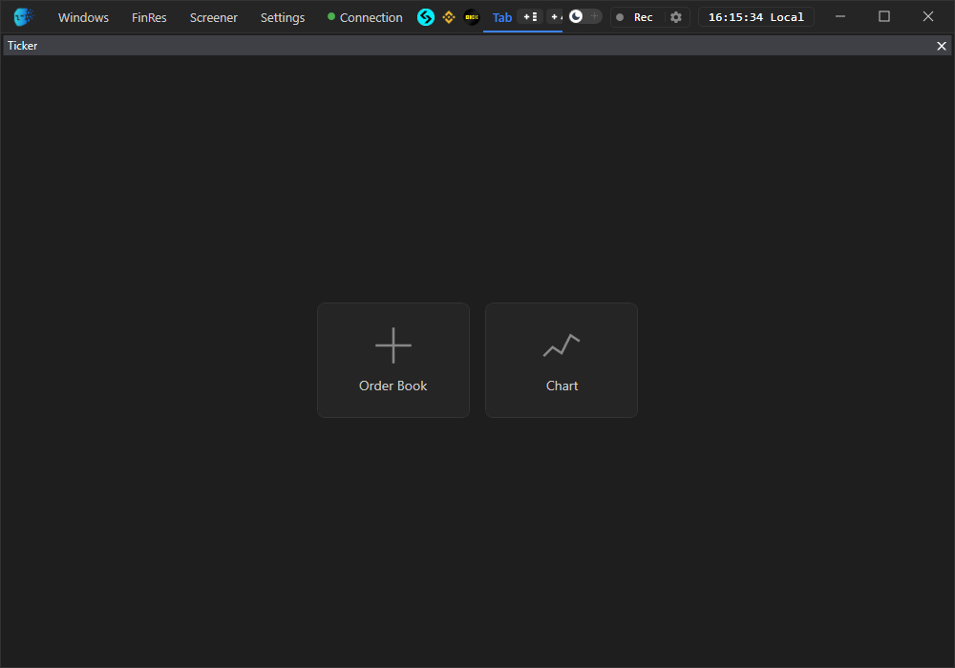Toggle the dark mode moon switch
This screenshot has width=955, height=668.
(584, 16)
